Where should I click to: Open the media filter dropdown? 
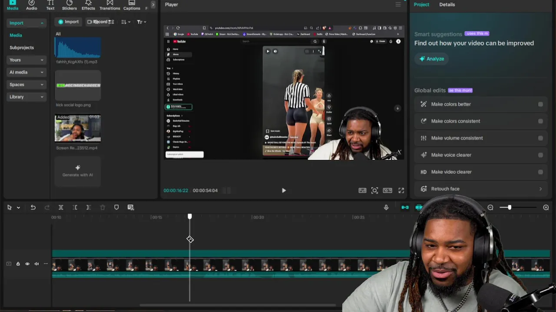[141, 22]
